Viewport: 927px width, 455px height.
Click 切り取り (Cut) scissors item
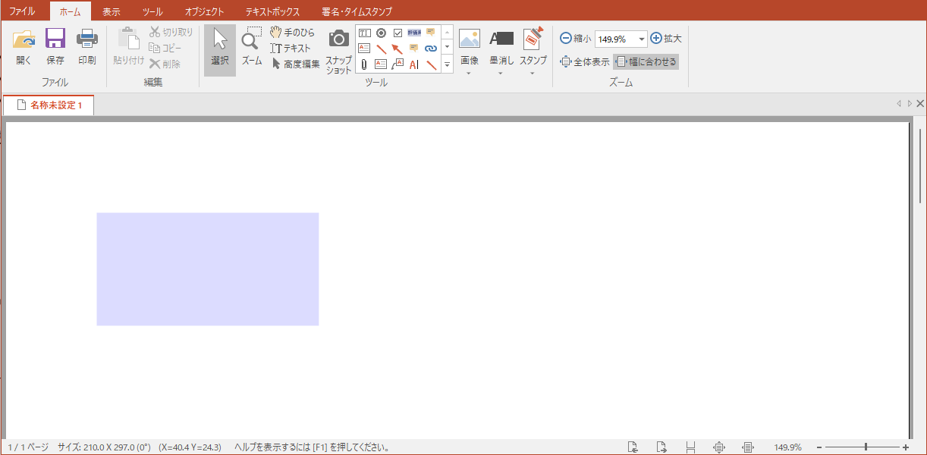click(x=171, y=32)
